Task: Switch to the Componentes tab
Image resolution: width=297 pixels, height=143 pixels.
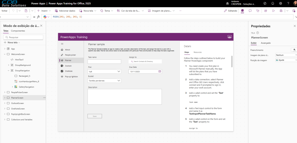Action: (x=18, y=31)
